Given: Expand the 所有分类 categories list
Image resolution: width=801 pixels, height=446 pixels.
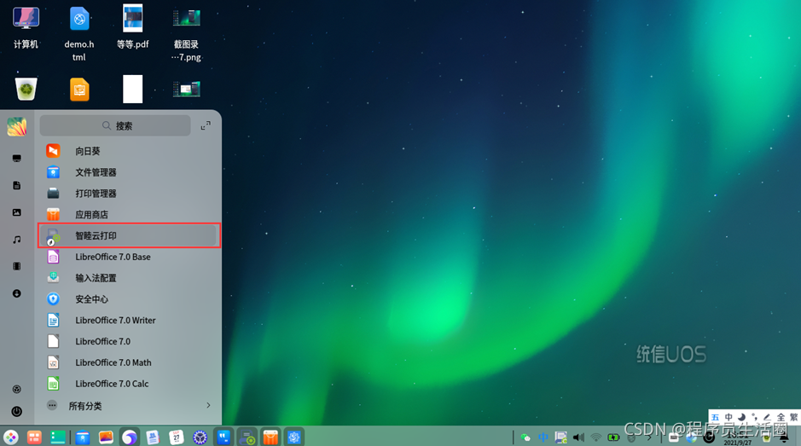Looking at the screenshot, I should pyautogui.click(x=129, y=406).
